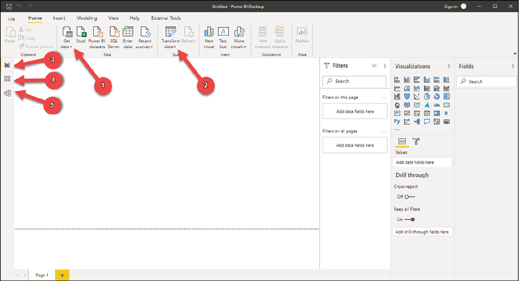This screenshot has height=281, width=519.
Task: Select the Q&A speech bubble visual
Action: (x=427, y=122)
